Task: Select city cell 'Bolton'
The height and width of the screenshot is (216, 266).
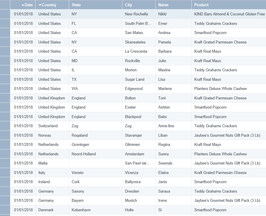Action: click(x=139, y=98)
